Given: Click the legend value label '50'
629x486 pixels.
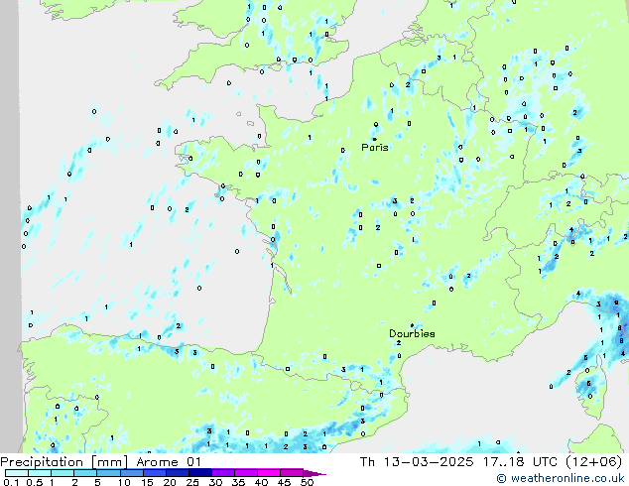Looking at the screenshot, I should click(x=308, y=482).
